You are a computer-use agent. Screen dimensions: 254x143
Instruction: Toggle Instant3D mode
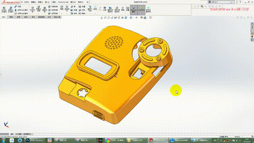coord(141,10)
